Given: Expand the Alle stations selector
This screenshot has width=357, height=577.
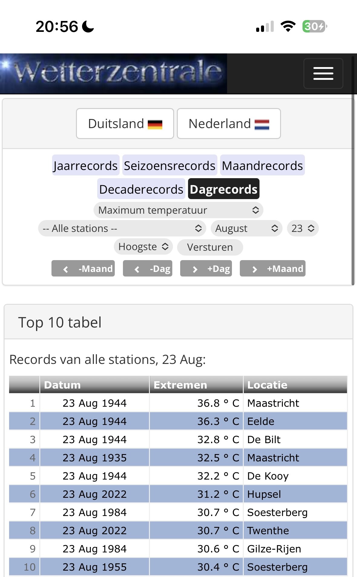Looking at the screenshot, I should (122, 228).
